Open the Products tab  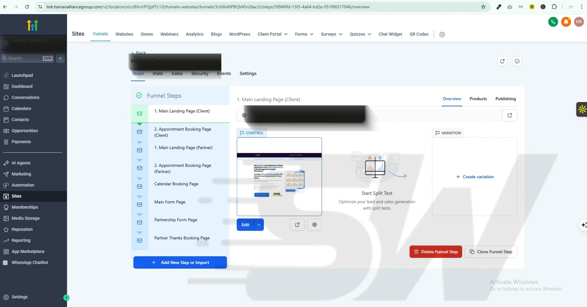[x=478, y=99]
